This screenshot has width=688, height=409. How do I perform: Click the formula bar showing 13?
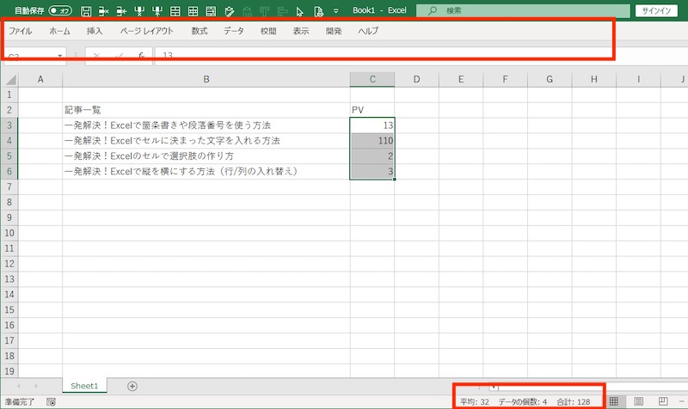pos(421,56)
